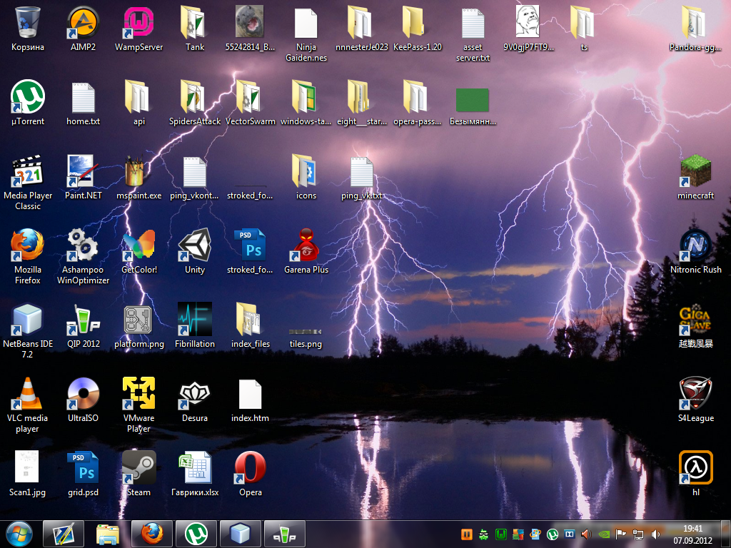The width and height of the screenshot is (731, 548).
Task: Select the Гаврики.xlsx spreadsheet file
Action: [194, 468]
